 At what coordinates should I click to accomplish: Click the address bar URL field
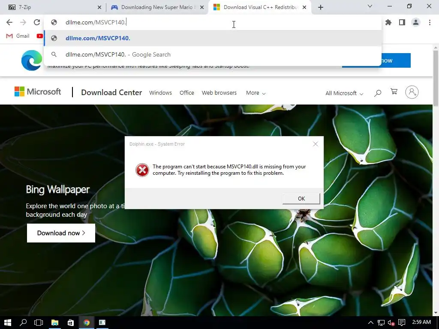click(213, 22)
